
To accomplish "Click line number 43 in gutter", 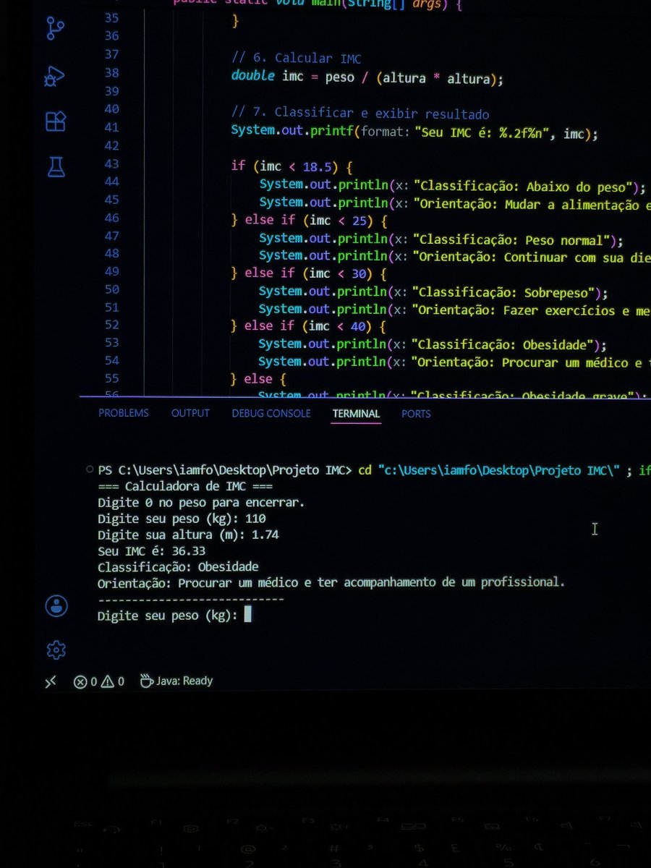I will coord(111,164).
